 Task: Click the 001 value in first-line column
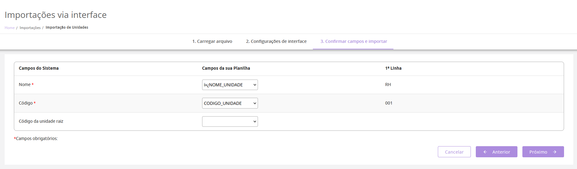point(388,103)
